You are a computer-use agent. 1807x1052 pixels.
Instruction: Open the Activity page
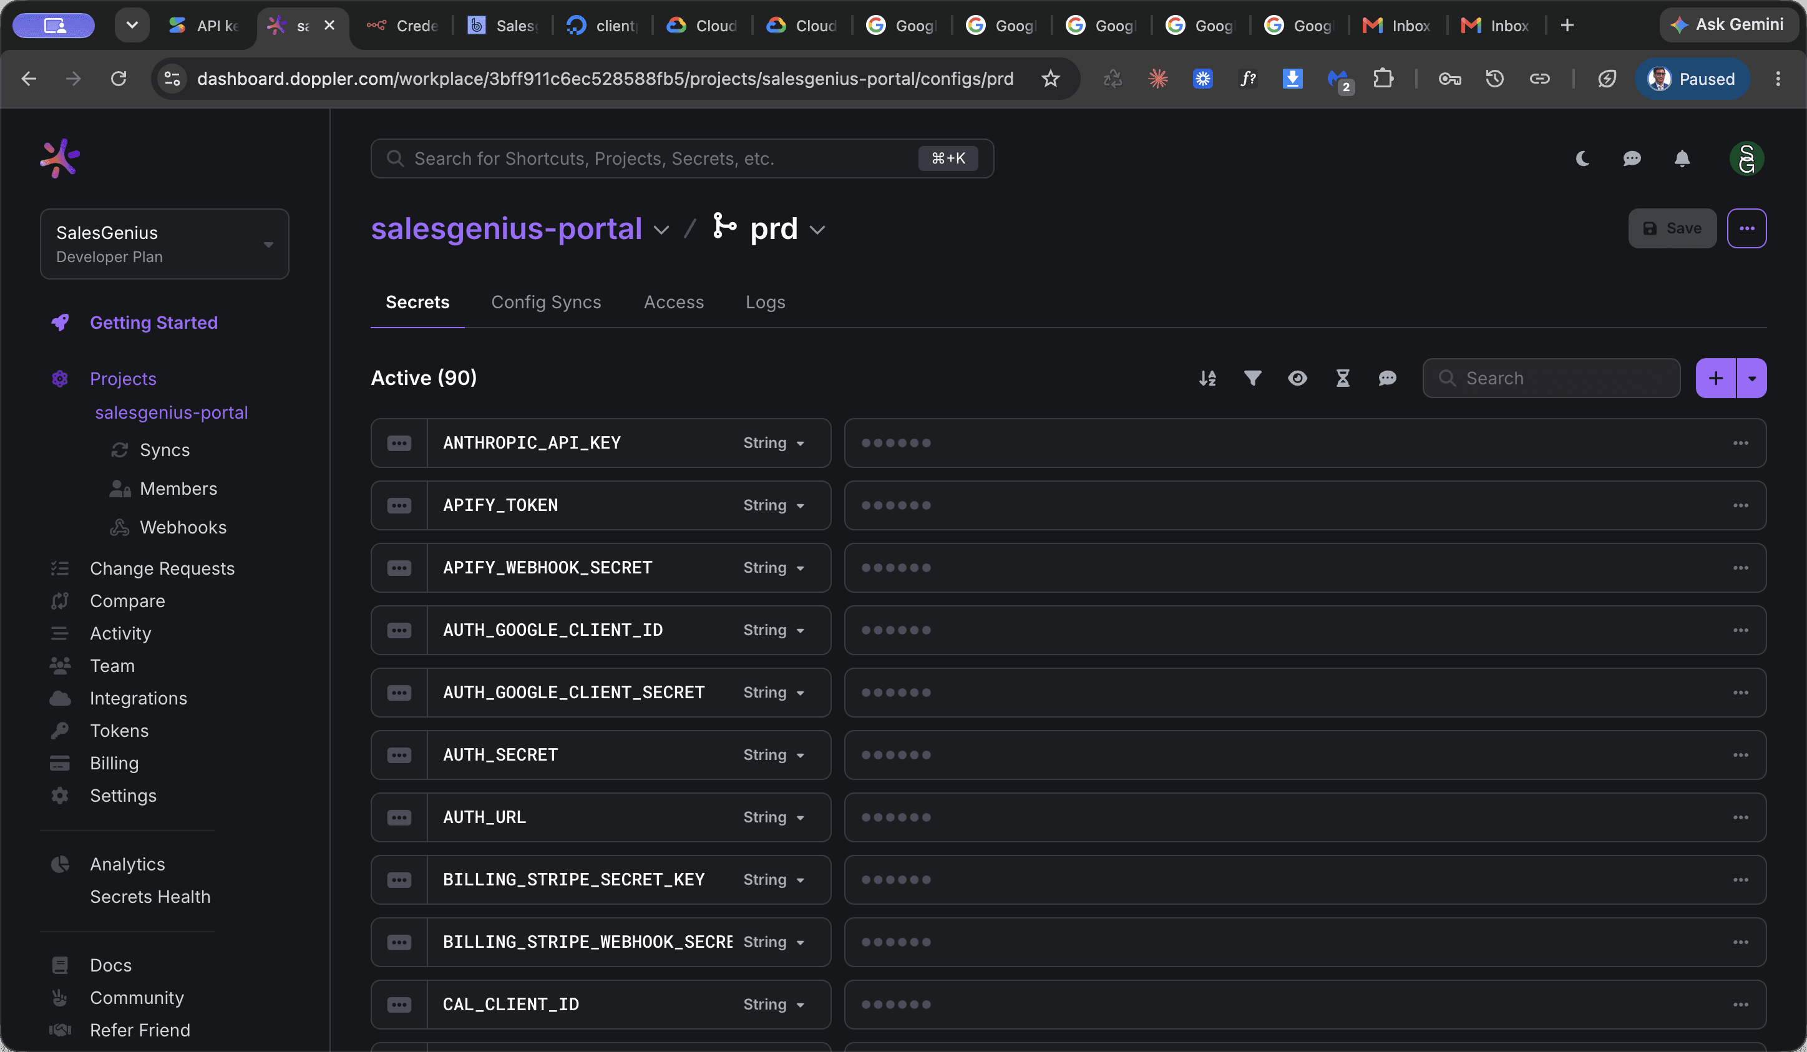click(x=120, y=633)
